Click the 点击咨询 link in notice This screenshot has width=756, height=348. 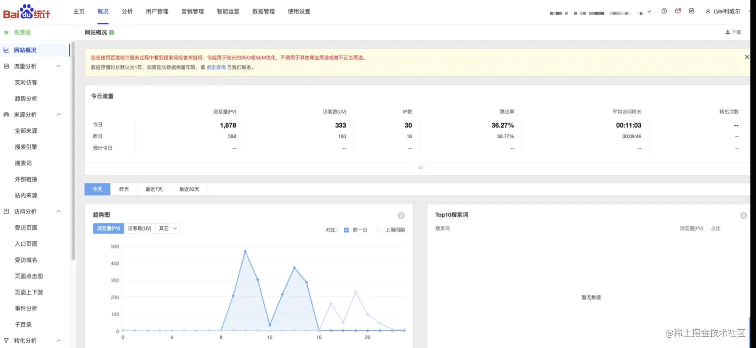[216, 67]
